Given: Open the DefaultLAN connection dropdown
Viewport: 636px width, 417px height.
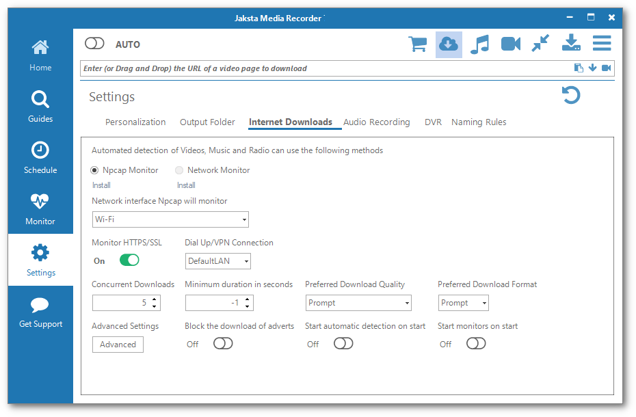Looking at the screenshot, I should [x=218, y=261].
